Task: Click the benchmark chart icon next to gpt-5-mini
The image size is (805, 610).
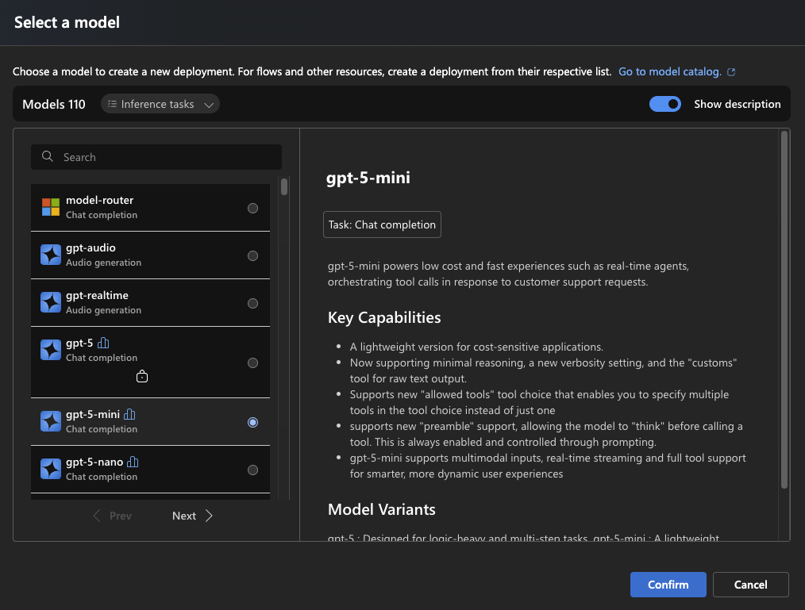Action: click(x=130, y=414)
